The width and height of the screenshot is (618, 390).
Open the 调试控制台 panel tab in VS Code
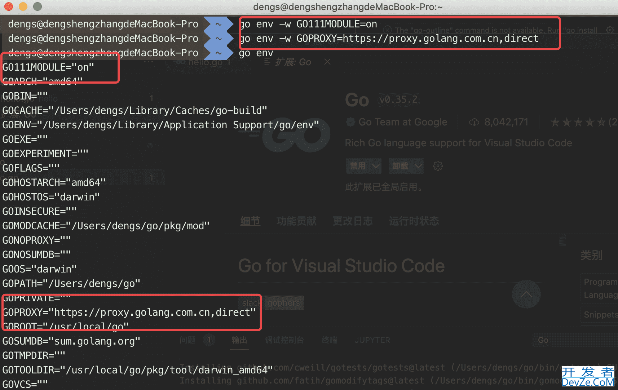click(x=284, y=340)
